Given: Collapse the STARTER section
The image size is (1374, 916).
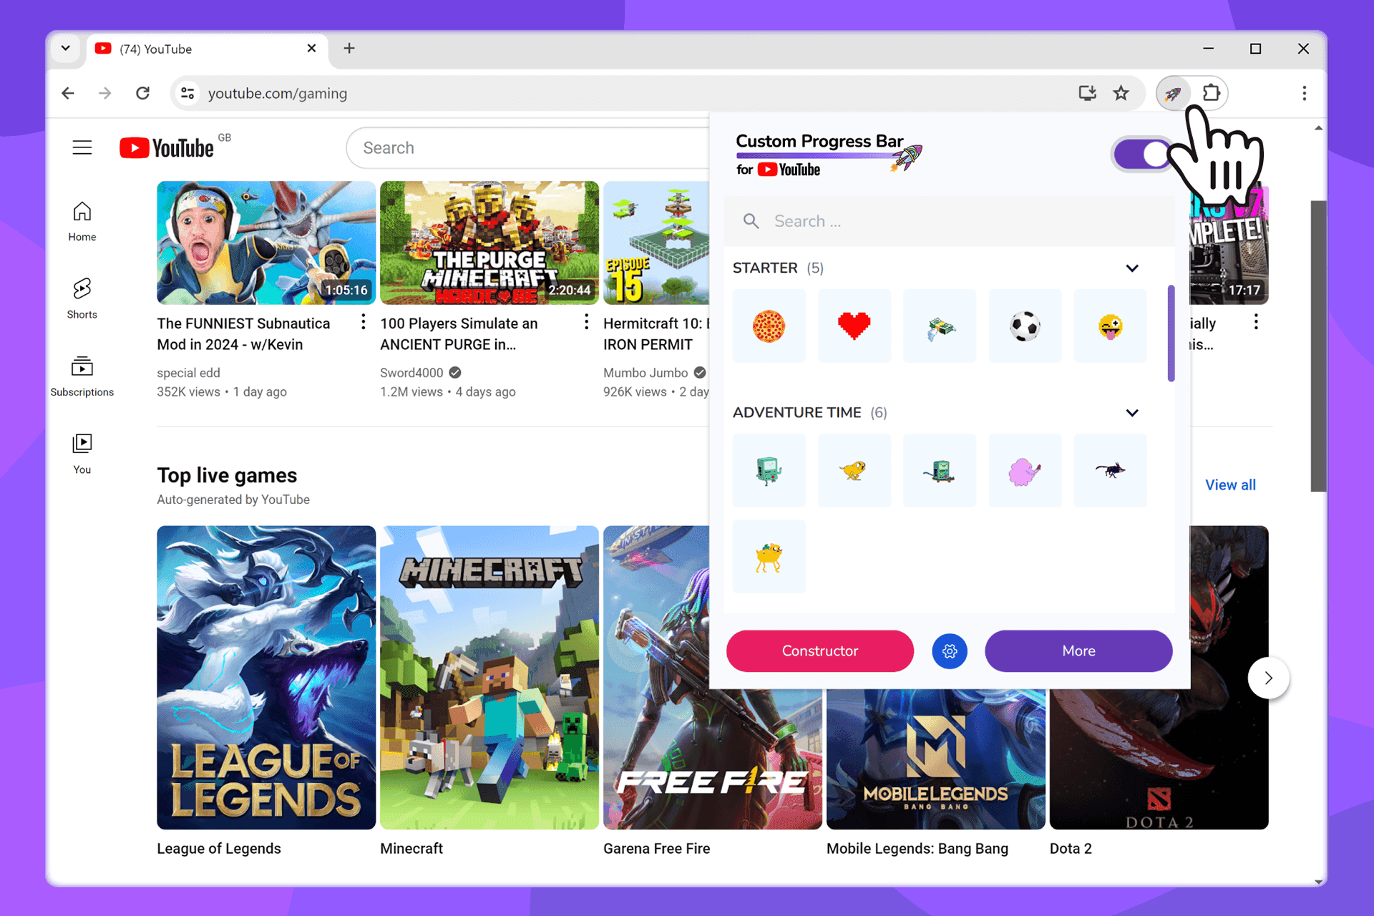Looking at the screenshot, I should (1132, 268).
